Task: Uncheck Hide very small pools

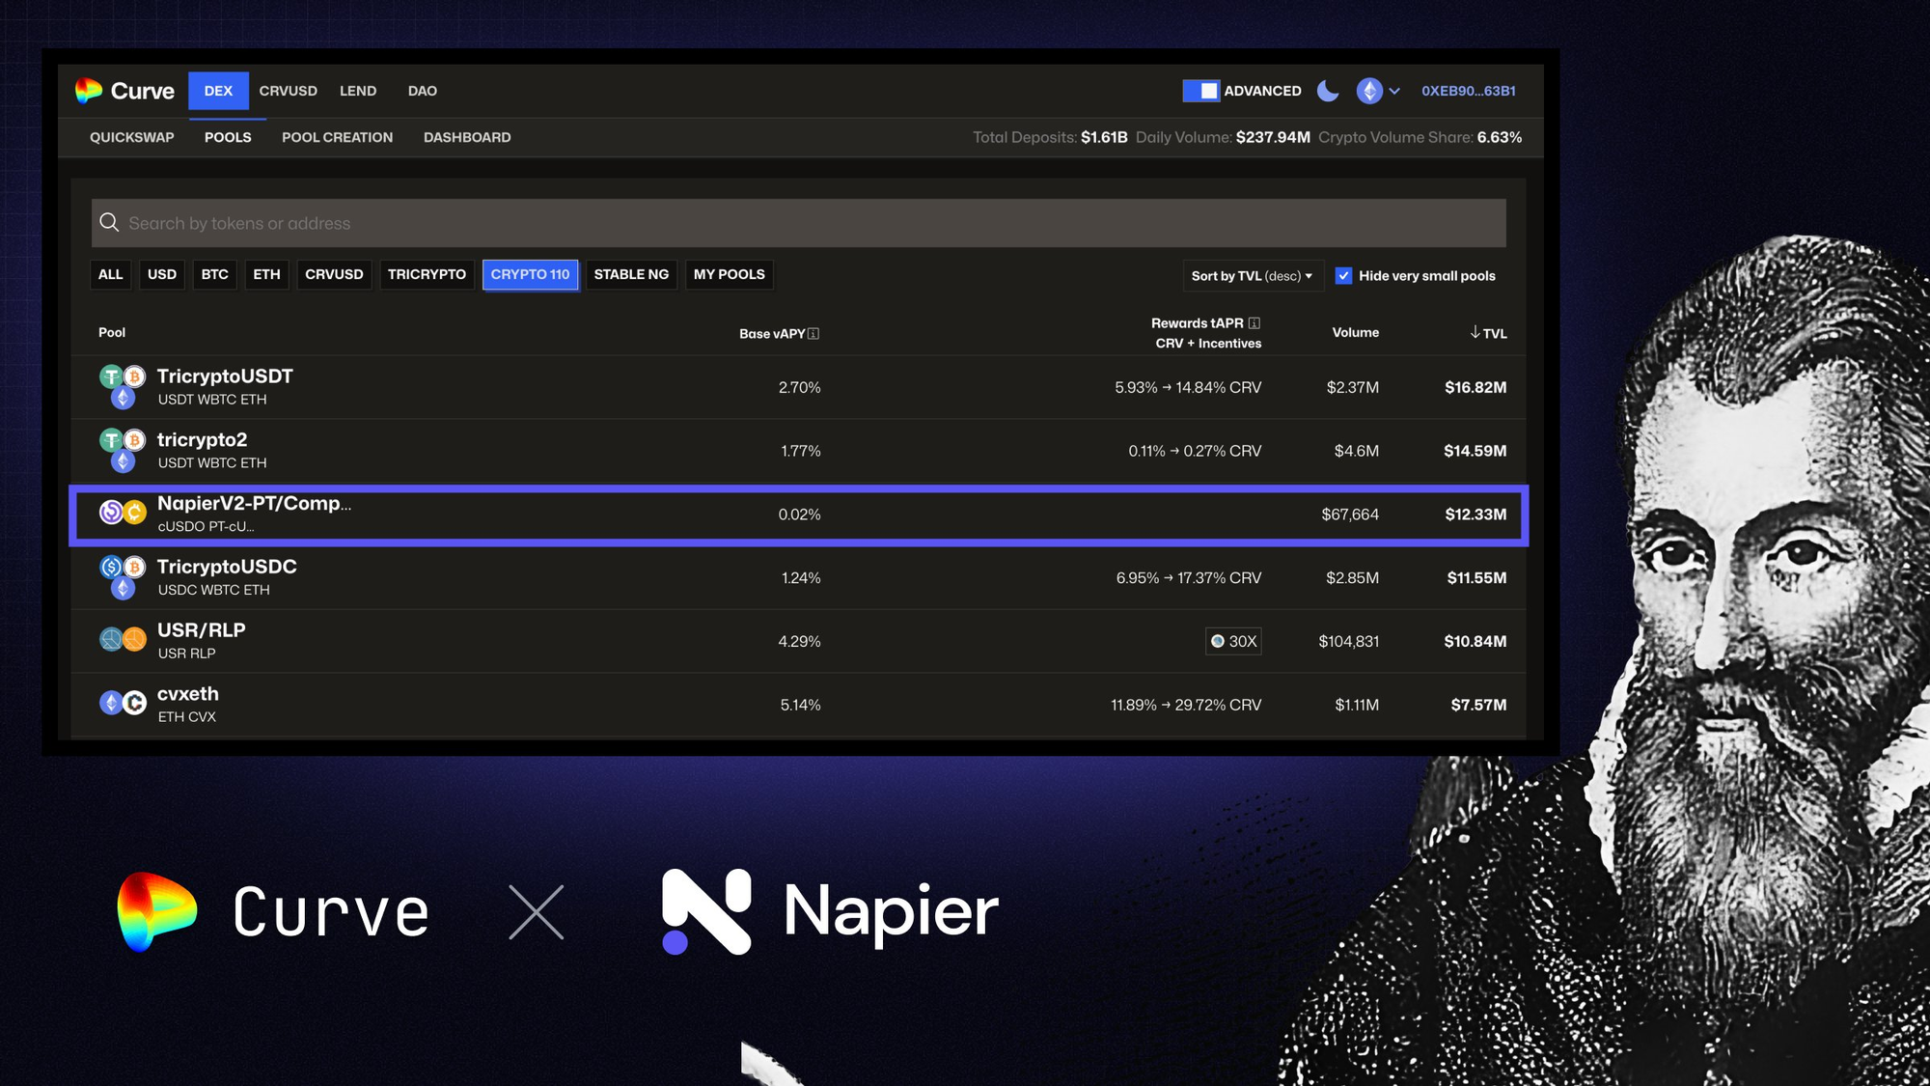Action: pos(1343,276)
